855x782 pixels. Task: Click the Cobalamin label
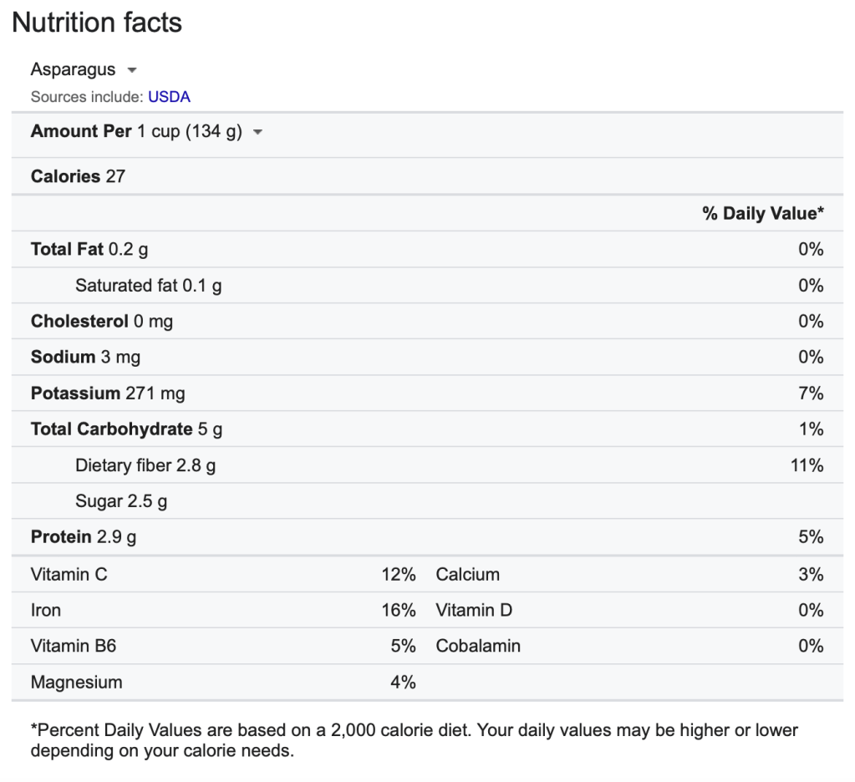point(477,647)
